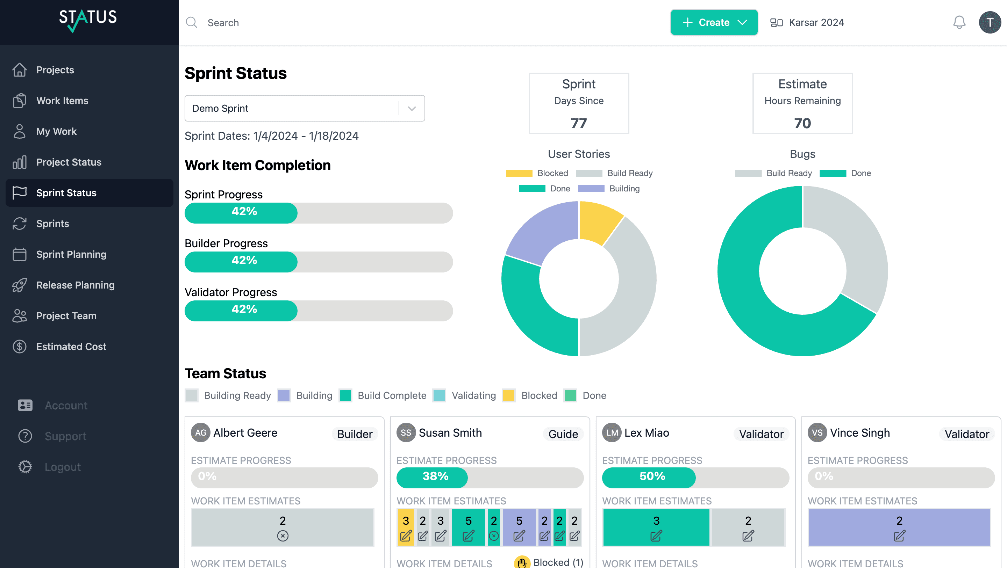
Task: Toggle the Building legend in User Stories chart
Action: [x=609, y=189]
